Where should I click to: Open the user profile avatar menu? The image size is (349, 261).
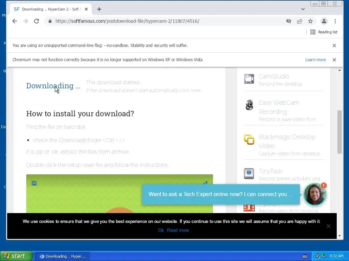[x=324, y=21]
